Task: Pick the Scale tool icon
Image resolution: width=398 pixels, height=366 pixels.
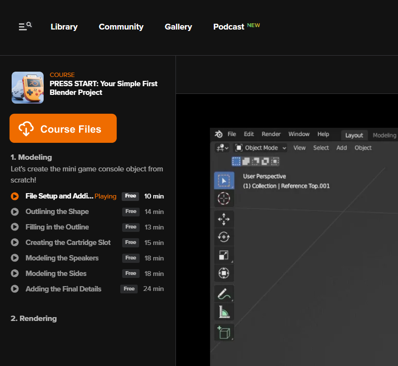Action: (x=224, y=255)
